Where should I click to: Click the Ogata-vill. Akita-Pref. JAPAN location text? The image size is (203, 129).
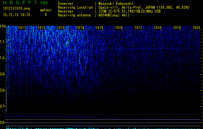click(144, 7)
